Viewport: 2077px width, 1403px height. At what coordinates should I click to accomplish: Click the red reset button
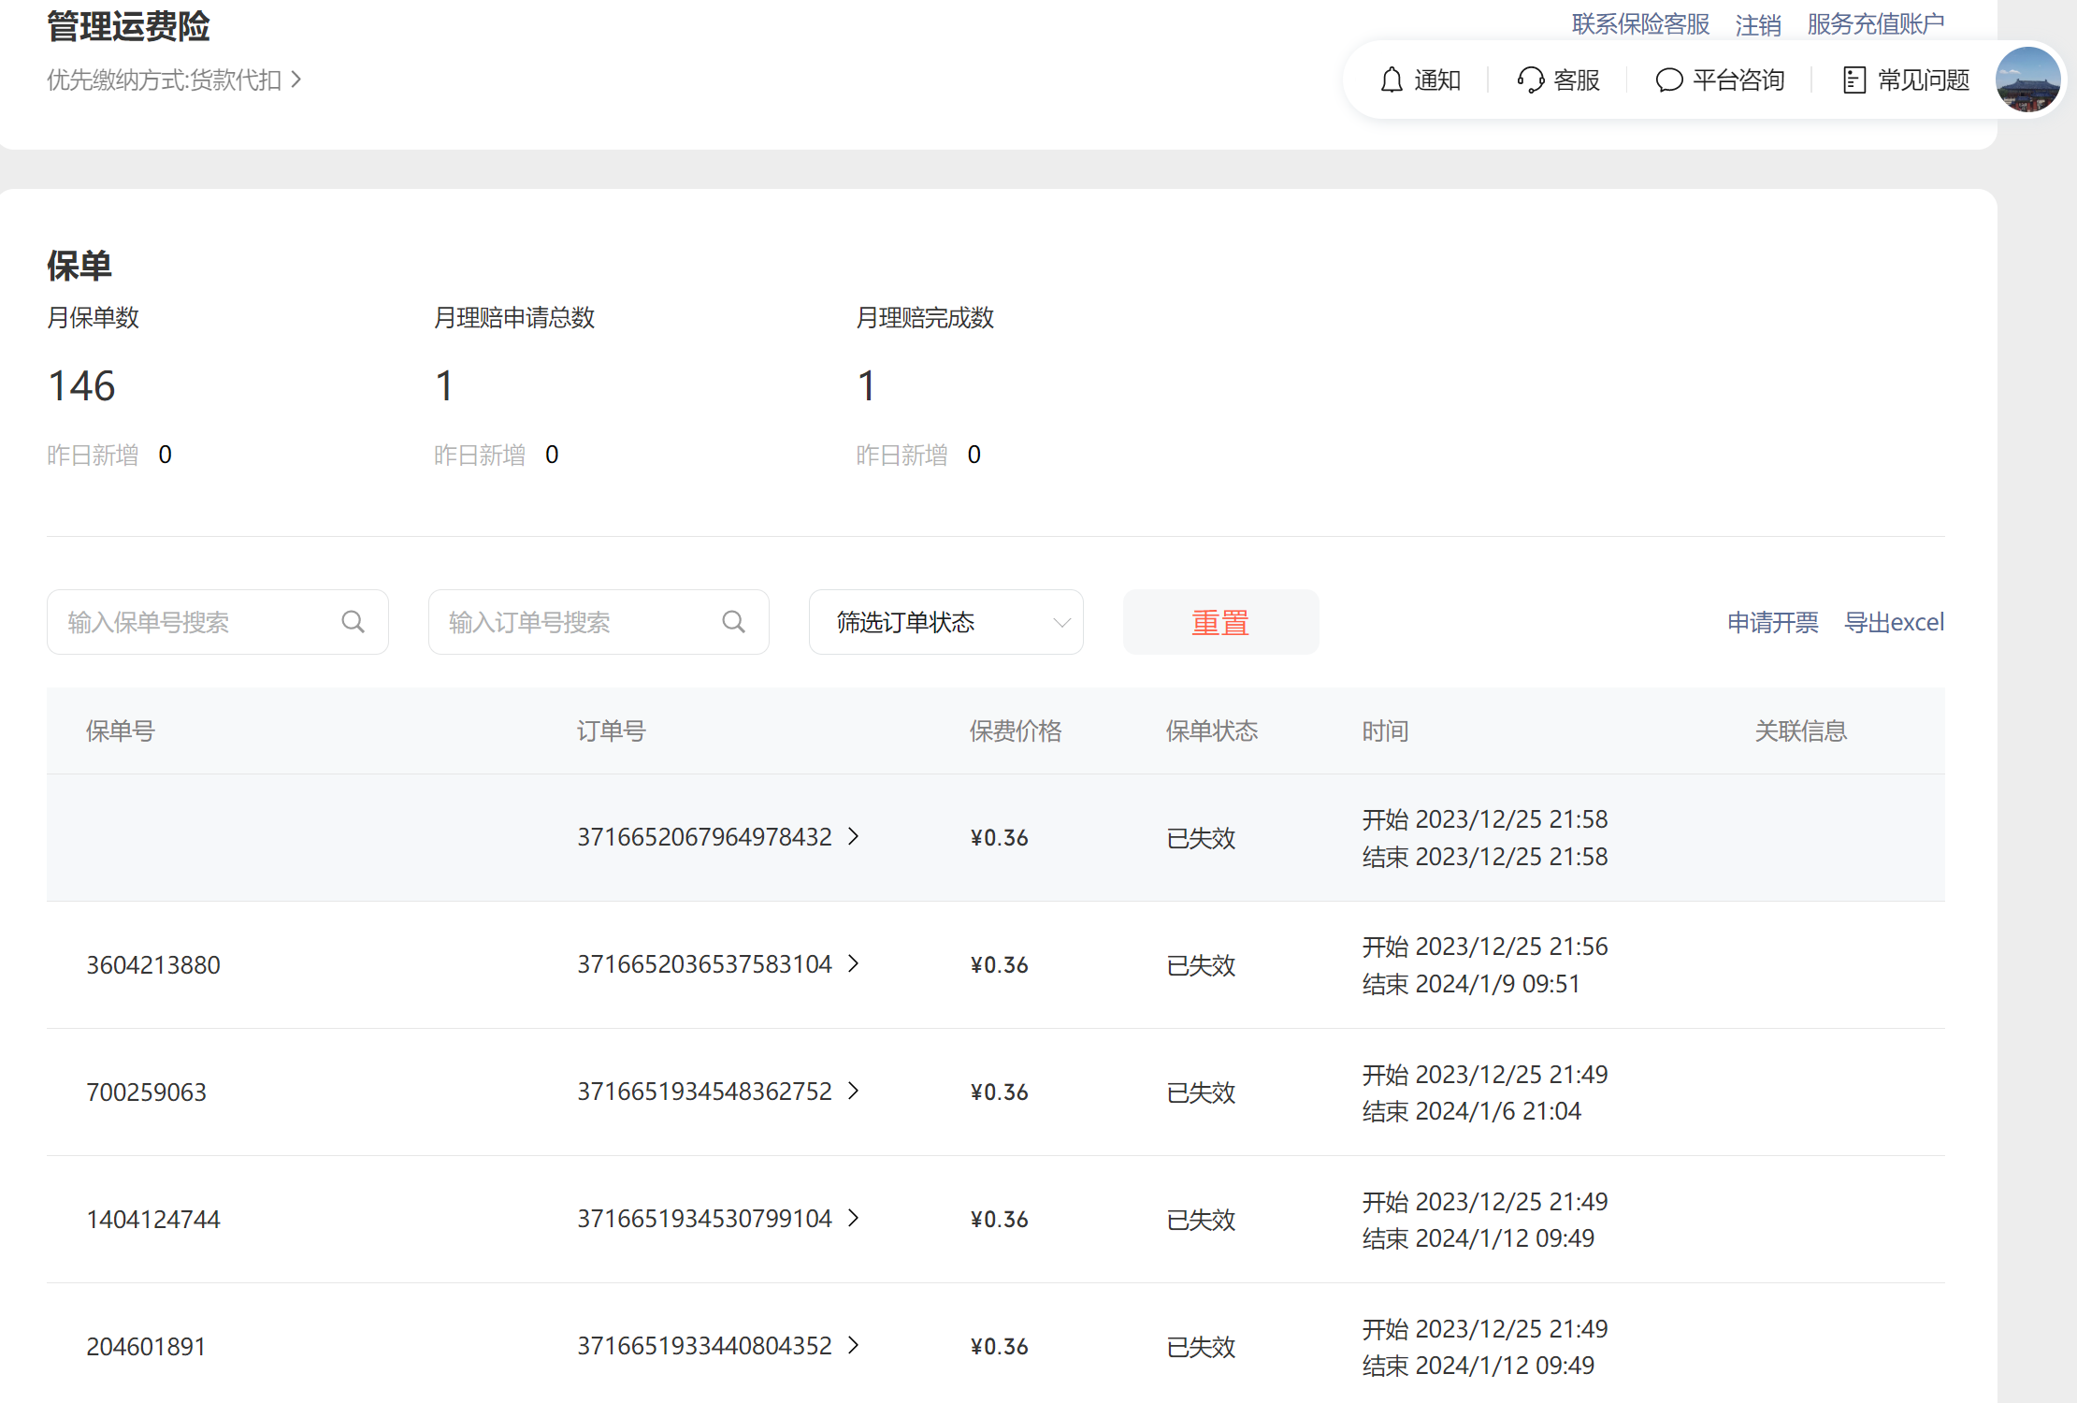pos(1219,622)
